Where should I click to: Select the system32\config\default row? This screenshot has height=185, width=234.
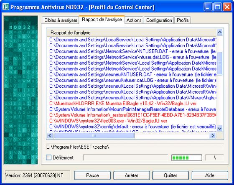tap(132, 127)
